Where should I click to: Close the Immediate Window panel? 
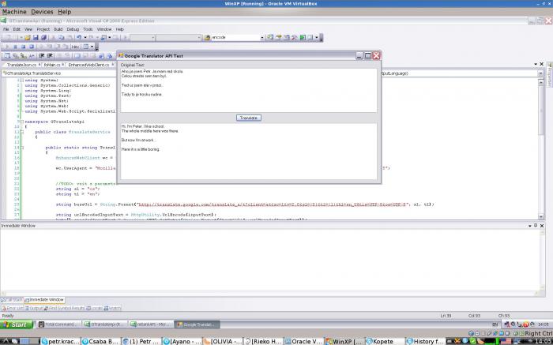click(542, 226)
